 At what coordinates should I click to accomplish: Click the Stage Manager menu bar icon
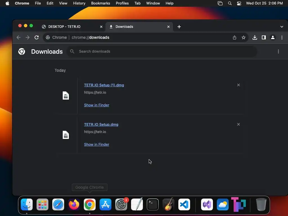tap(220, 3)
